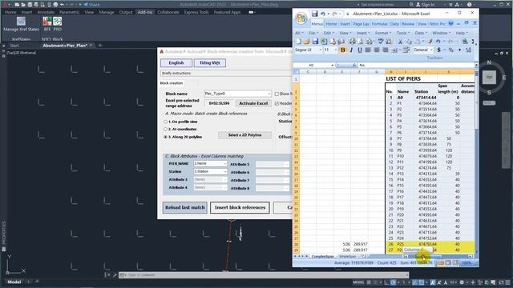The height and width of the screenshot is (288, 513).
Task: Toggle Underline formatting in Excel
Action: click(360, 50)
